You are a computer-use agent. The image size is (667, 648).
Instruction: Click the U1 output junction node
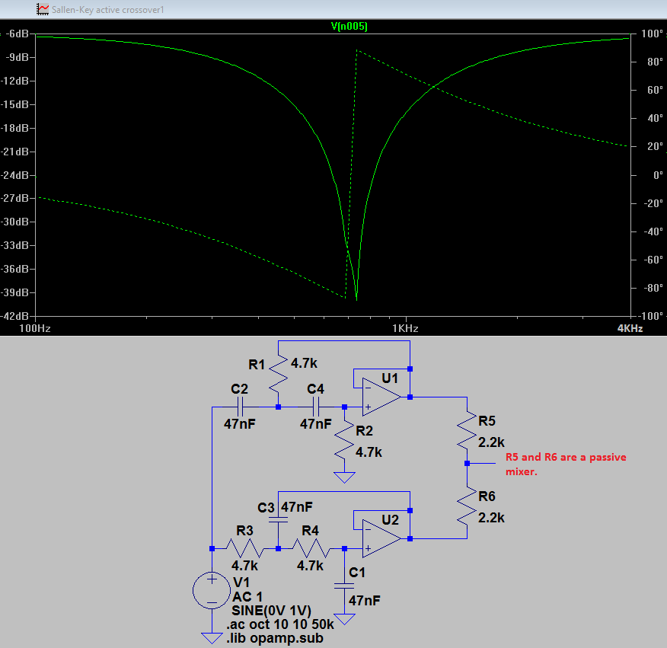coord(410,397)
